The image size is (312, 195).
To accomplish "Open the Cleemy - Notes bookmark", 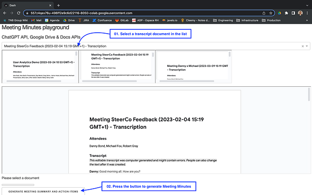I will 195,20.
